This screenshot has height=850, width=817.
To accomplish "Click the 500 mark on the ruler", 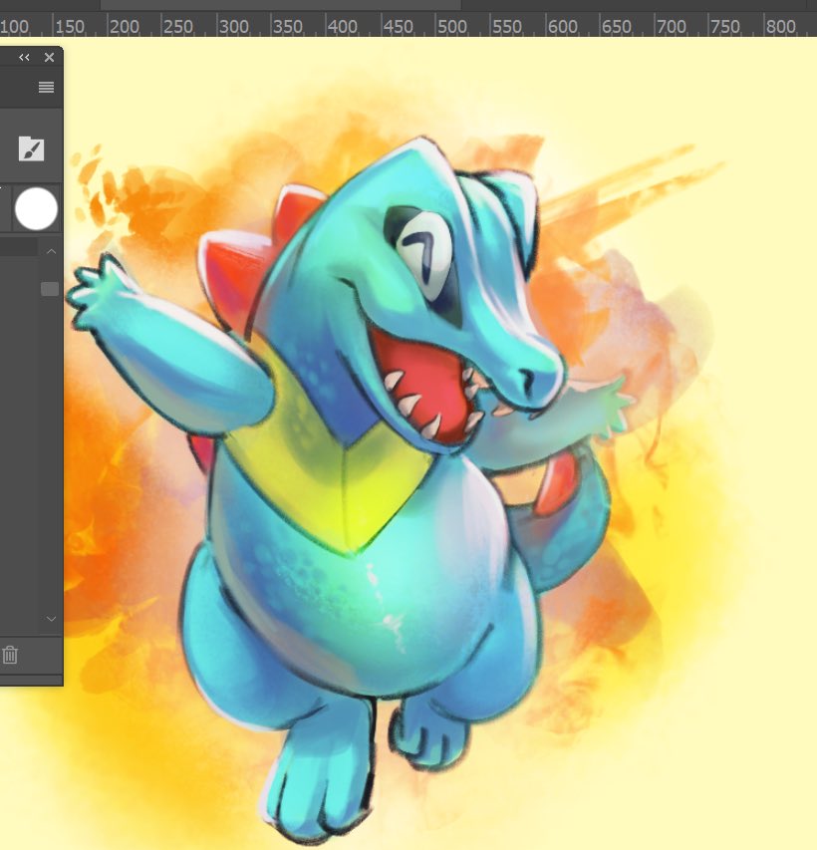I will [x=451, y=26].
